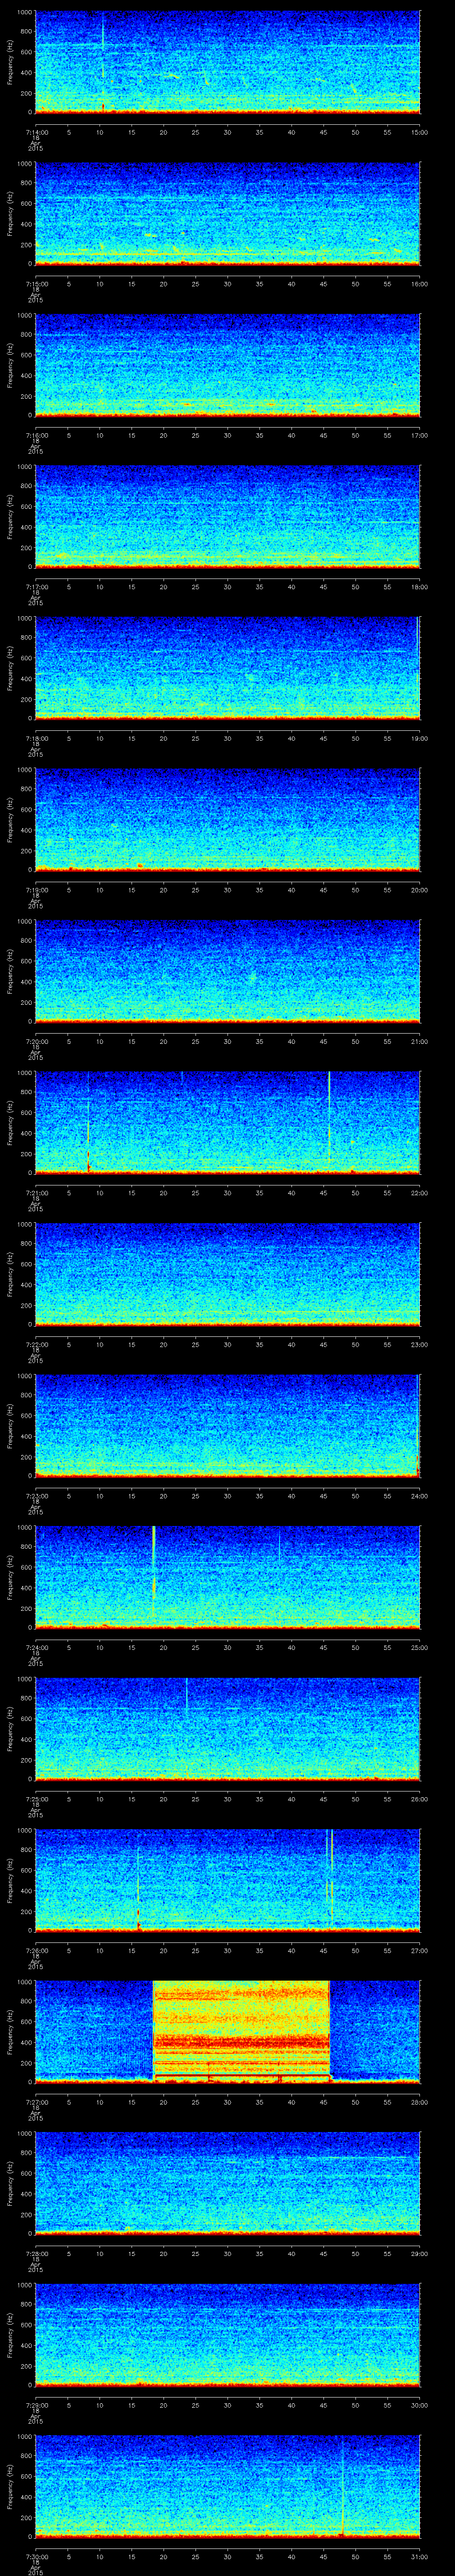Click the 19:00 end time label
455x2576 pixels.
pyautogui.click(x=419, y=738)
